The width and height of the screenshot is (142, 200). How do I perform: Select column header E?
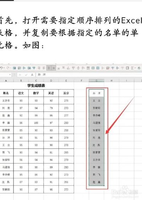pos(66,81)
